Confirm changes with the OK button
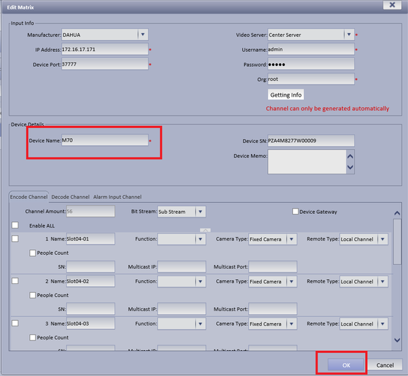The image size is (408, 376). click(346, 365)
